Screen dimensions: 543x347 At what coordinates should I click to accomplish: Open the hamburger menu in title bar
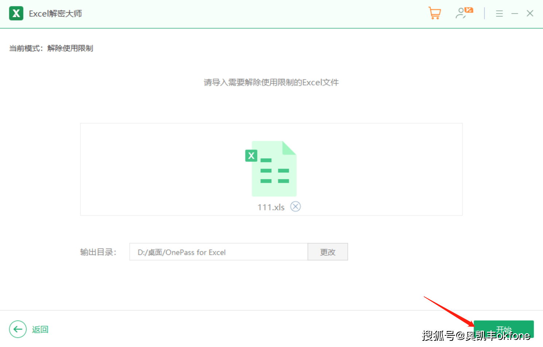(499, 14)
